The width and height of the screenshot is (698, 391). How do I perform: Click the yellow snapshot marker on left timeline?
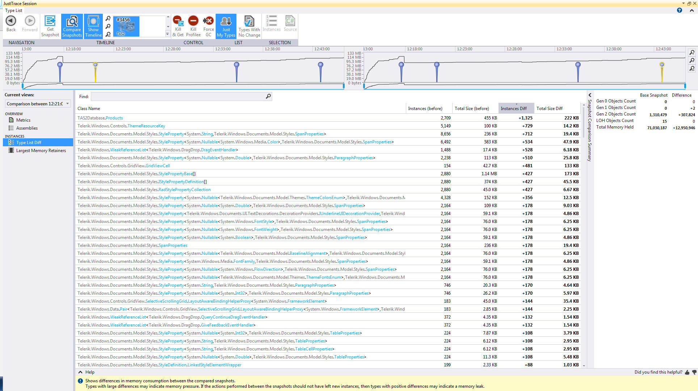pyautogui.click(x=95, y=65)
